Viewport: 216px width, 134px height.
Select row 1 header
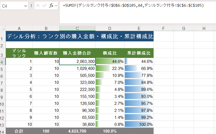[x=3, y=36]
